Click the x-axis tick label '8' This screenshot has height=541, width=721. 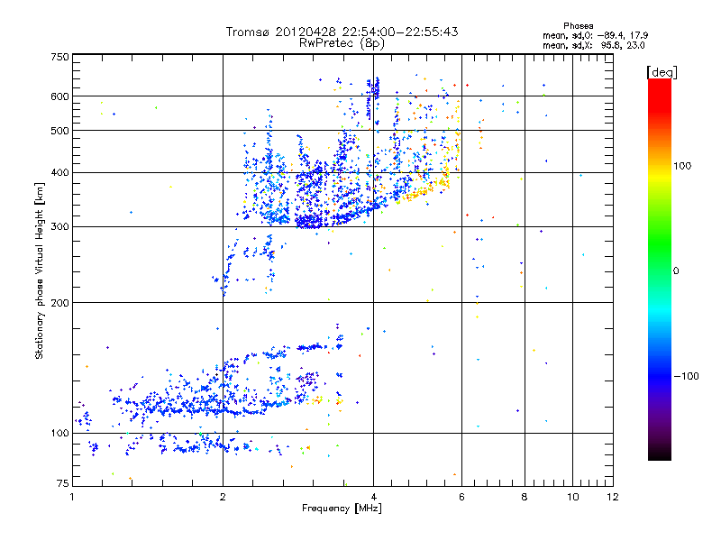(525, 497)
